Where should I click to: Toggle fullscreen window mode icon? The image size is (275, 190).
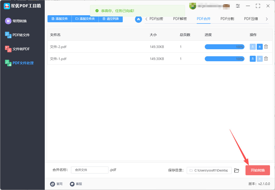pyautogui.click(x=258, y=6)
